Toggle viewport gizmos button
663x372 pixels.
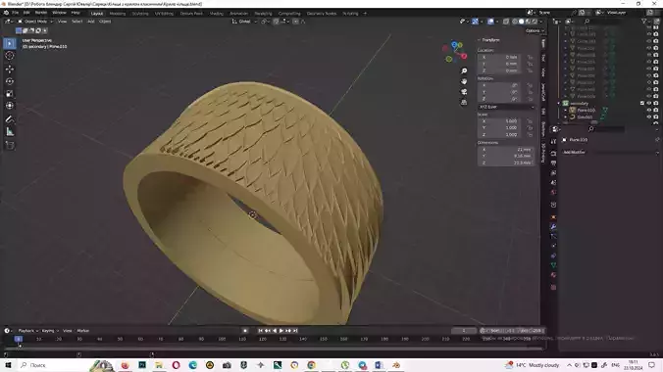(x=475, y=22)
